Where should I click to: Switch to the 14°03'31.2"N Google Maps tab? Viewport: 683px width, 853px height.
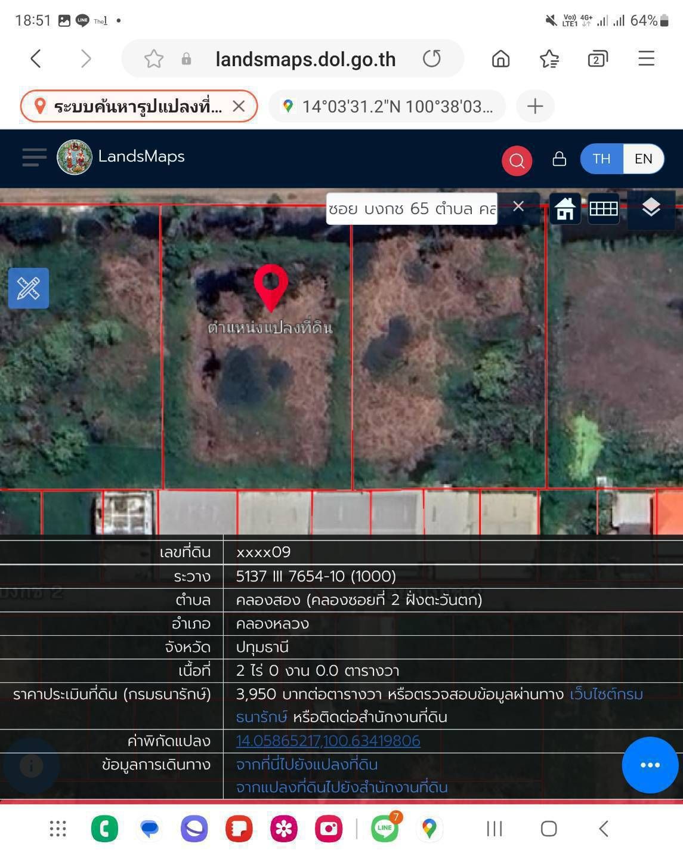387,106
